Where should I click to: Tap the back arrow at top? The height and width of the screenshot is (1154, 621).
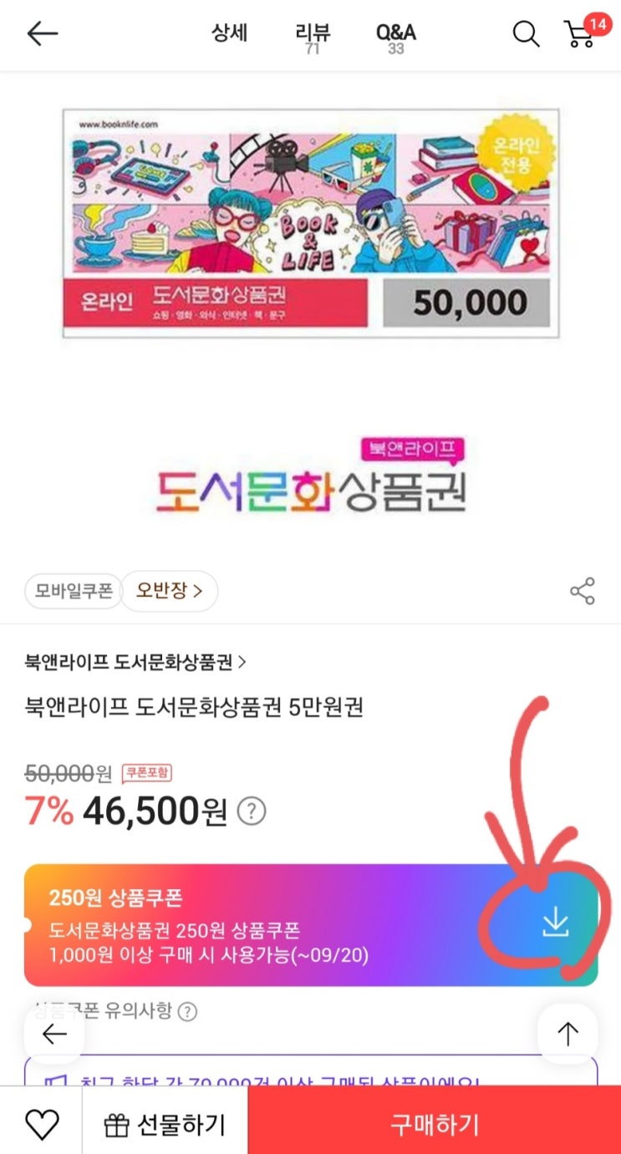[x=42, y=33]
